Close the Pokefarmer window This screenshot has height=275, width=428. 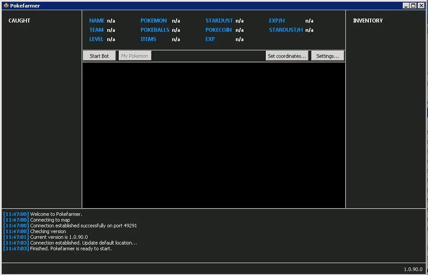(421, 5)
